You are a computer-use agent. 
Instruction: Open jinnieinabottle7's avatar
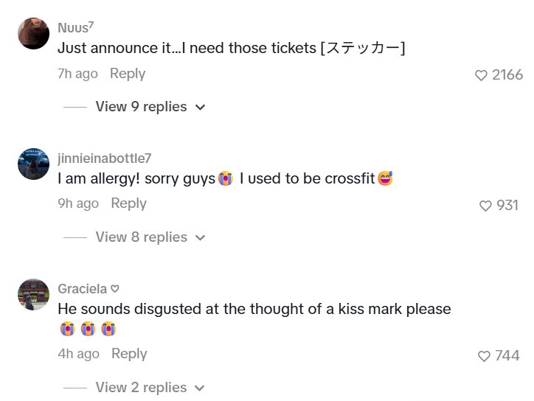pyautogui.click(x=33, y=163)
